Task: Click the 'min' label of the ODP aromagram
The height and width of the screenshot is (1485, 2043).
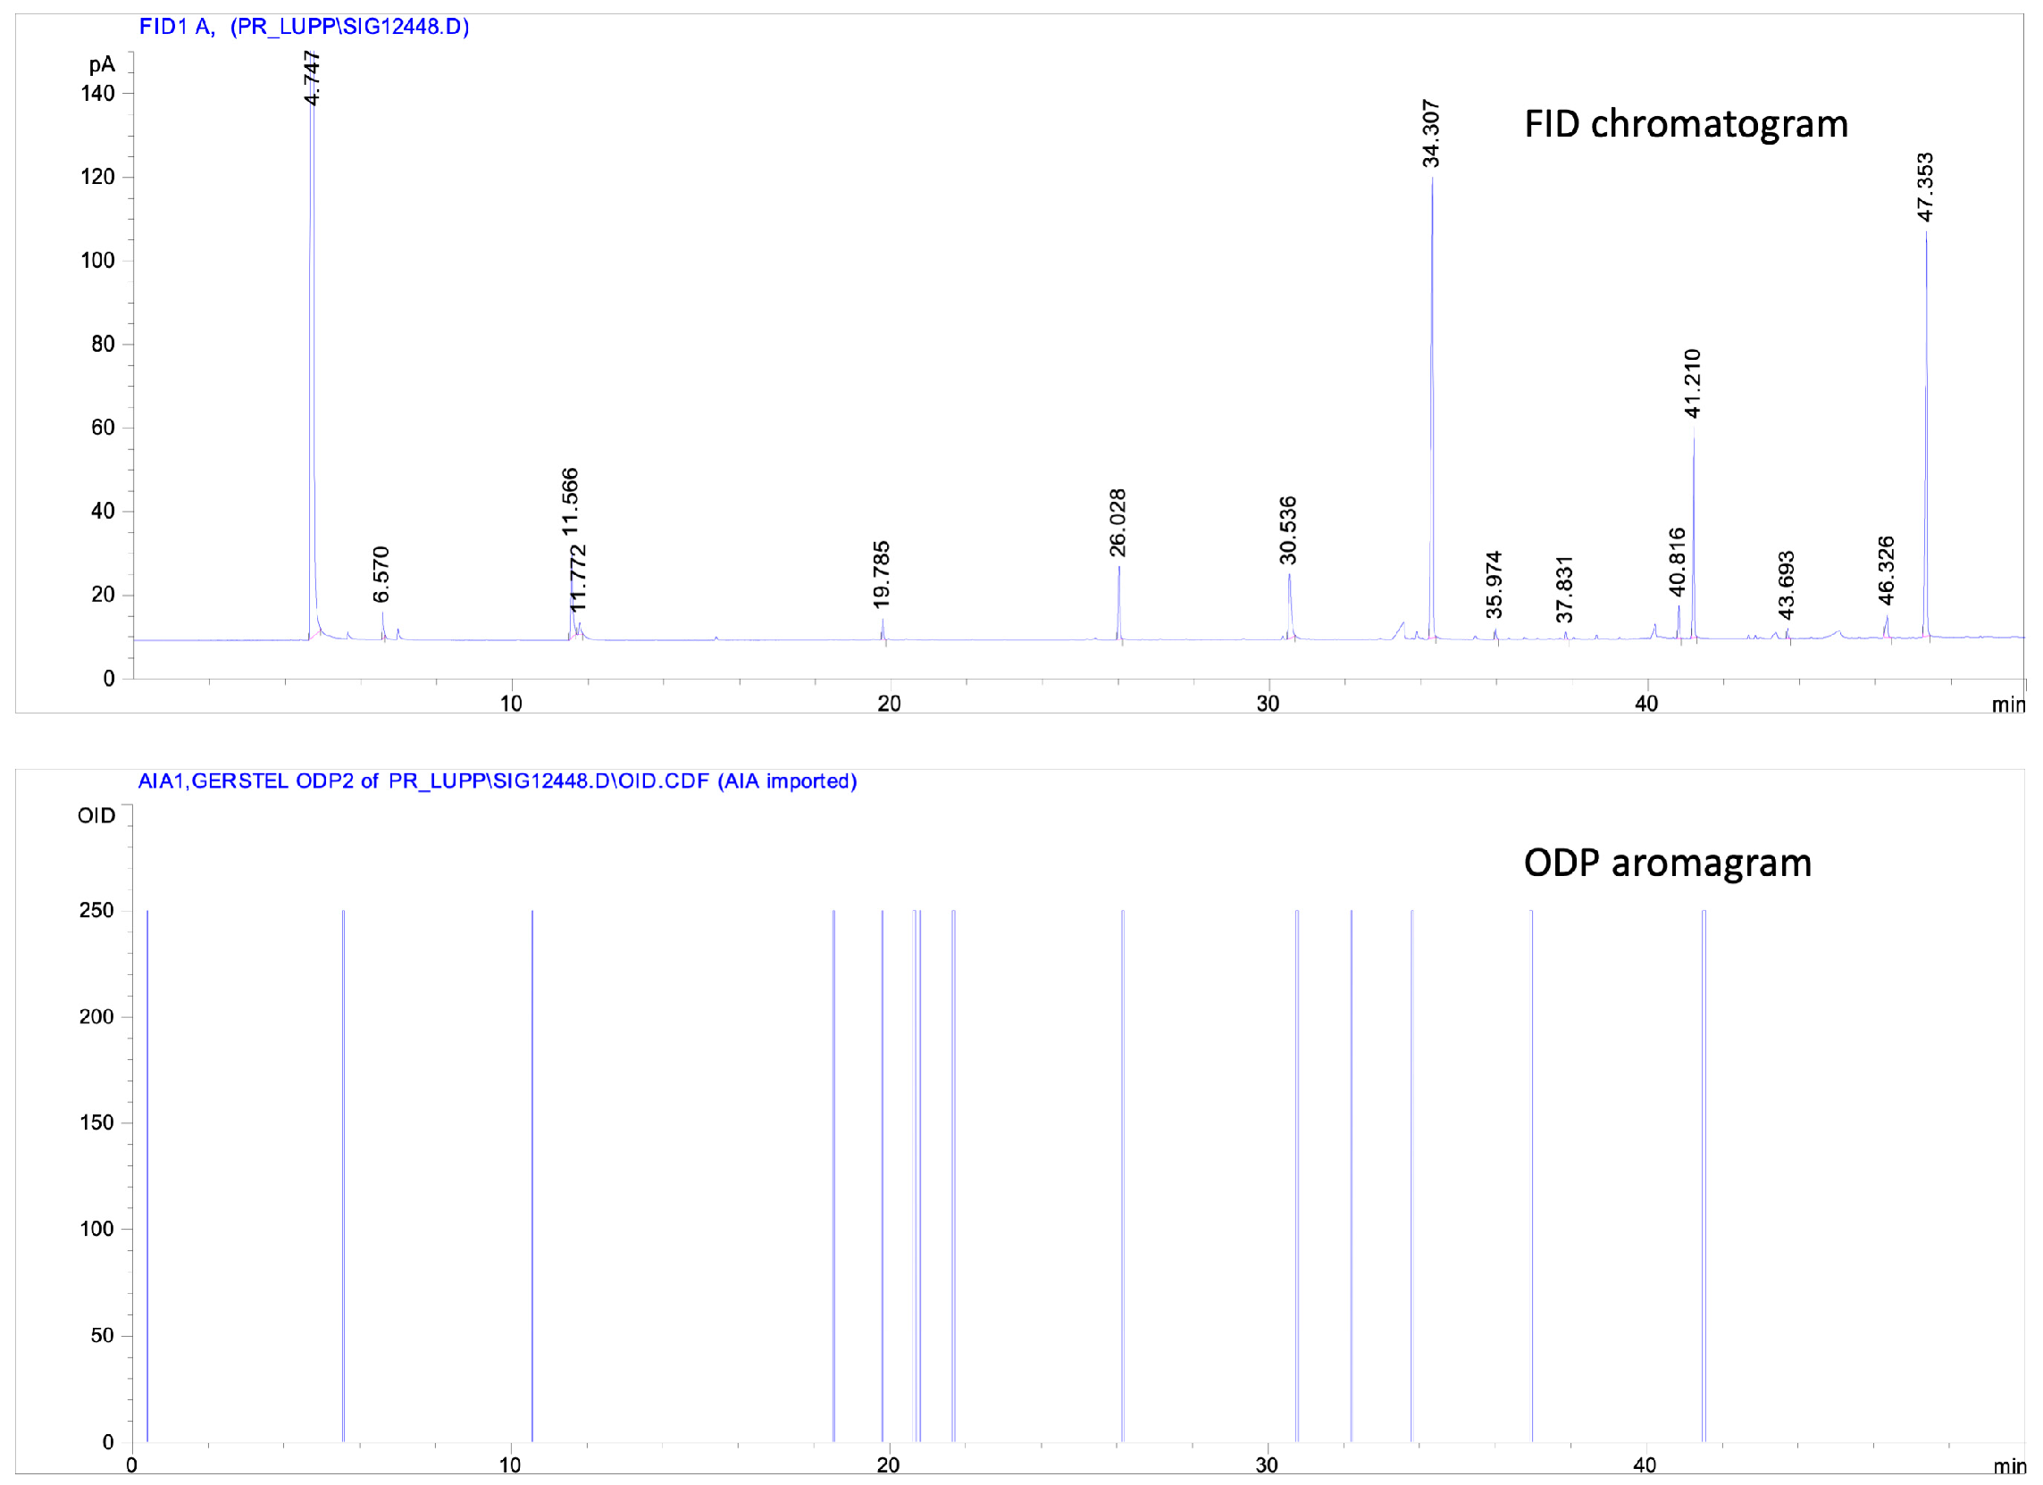Action: click(2010, 1466)
